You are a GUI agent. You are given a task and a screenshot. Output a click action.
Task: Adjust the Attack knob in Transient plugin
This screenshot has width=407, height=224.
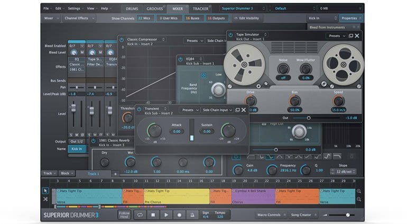point(155,131)
